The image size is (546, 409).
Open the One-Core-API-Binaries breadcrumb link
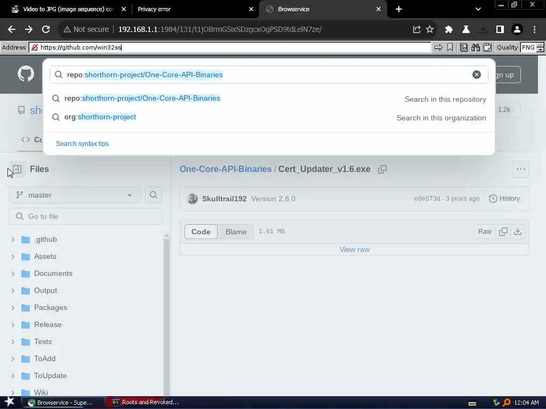pyautogui.click(x=226, y=169)
